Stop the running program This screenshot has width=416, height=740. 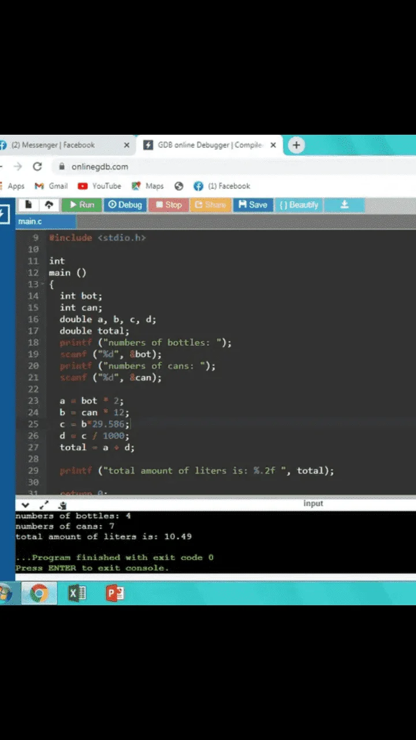(168, 205)
